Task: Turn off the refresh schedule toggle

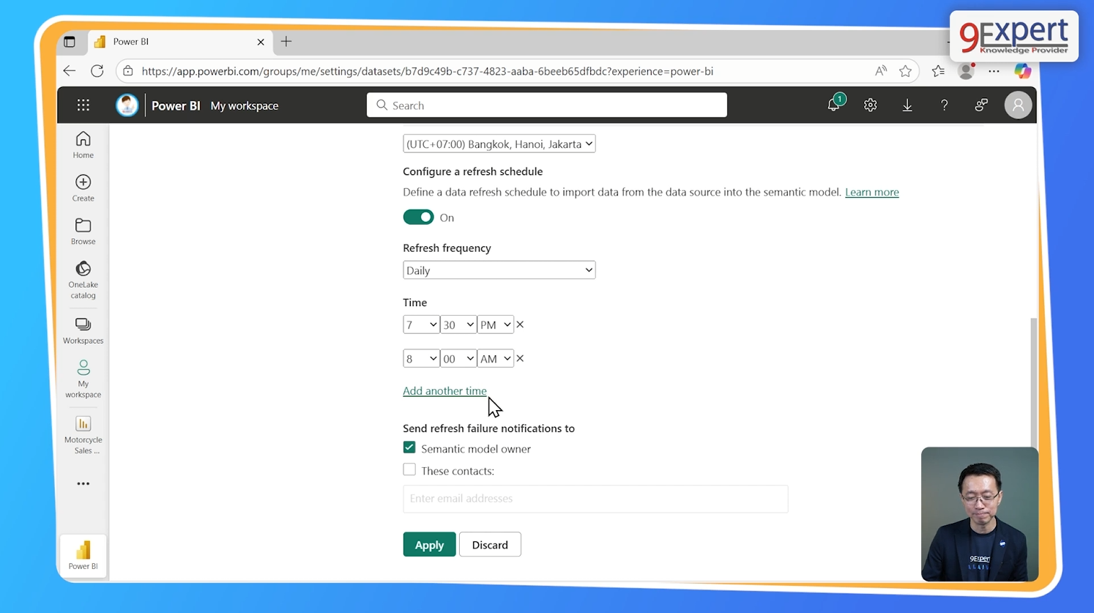Action: [x=418, y=217]
